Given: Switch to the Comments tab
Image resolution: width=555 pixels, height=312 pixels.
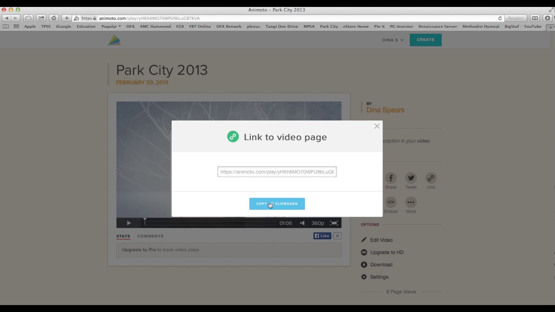Looking at the screenshot, I should pyautogui.click(x=150, y=236).
